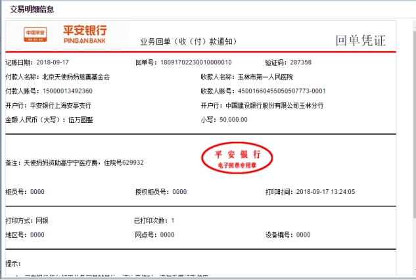Select payer bank 平安银行上海安亭支行
Viewport: 416px width, 280px height.
point(60,105)
